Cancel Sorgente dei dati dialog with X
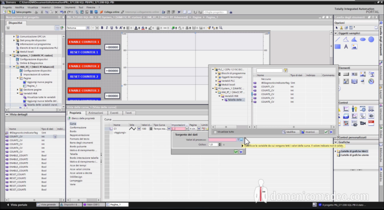The height and width of the screenshot is (210, 384). (241, 152)
